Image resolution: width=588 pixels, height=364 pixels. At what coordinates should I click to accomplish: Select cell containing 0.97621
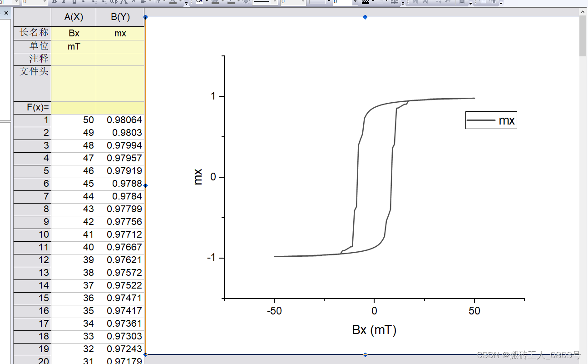pos(120,260)
